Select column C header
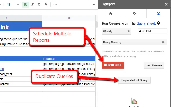Viewport: 171px width, 107px height. 69,18
